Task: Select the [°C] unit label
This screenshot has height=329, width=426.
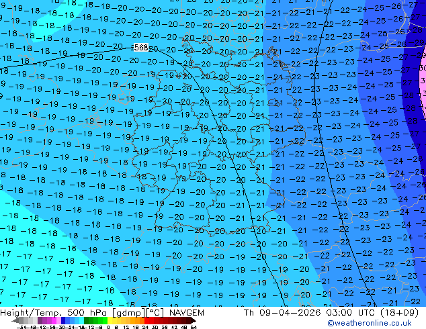Action: (155, 313)
